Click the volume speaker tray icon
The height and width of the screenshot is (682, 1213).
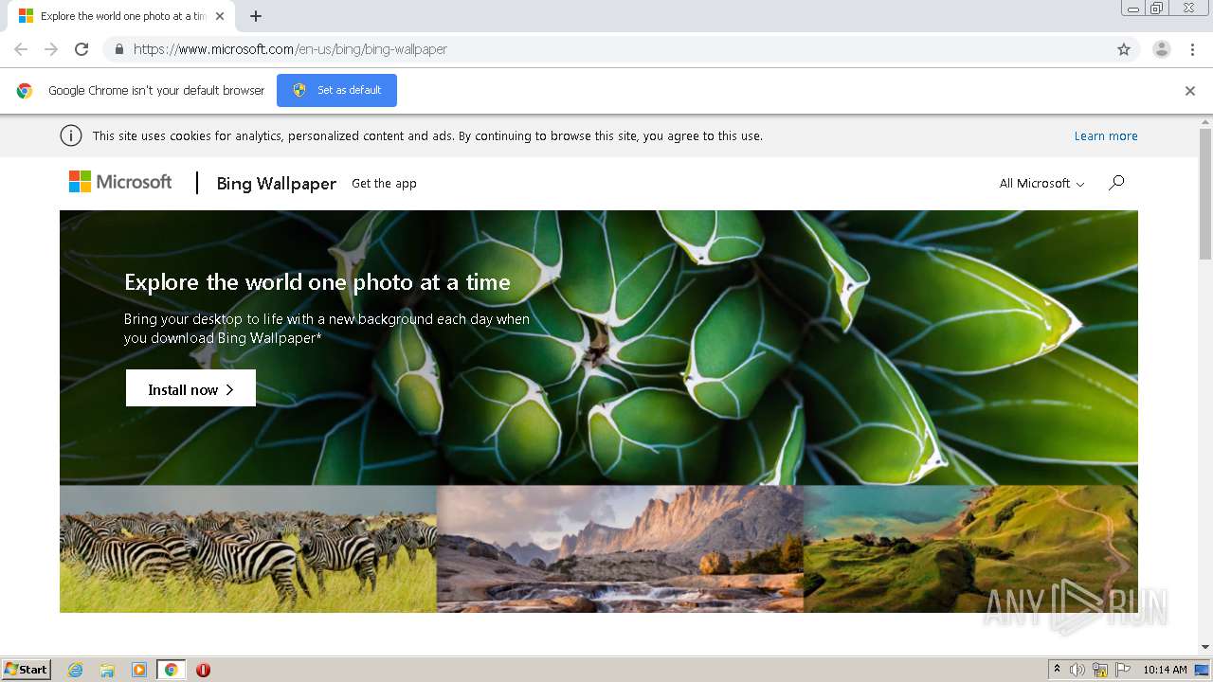pos(1077,670)
